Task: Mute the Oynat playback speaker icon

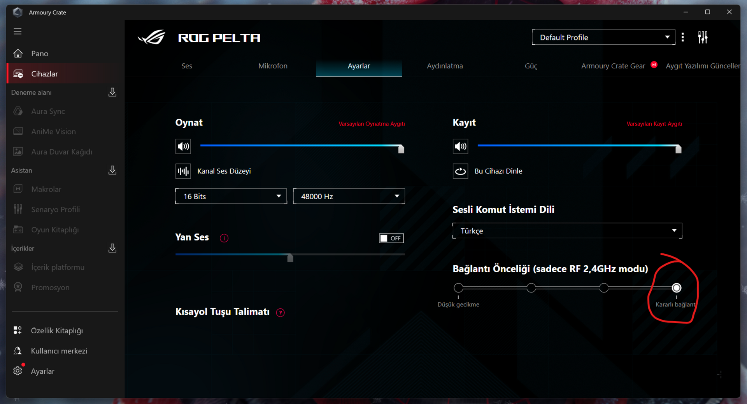Action: tap(183, 146)
